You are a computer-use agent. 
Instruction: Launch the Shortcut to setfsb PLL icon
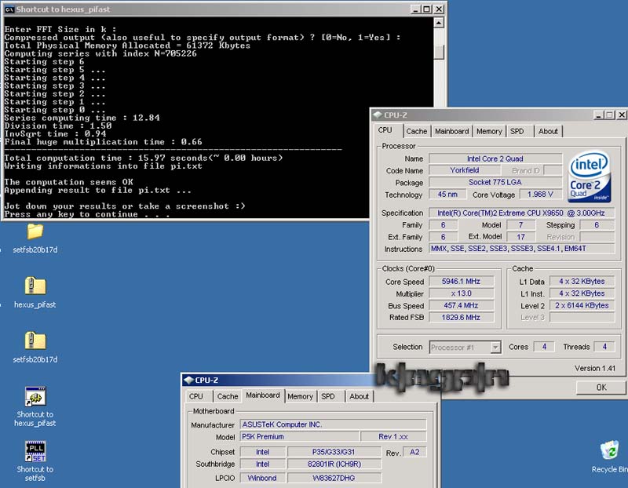pos(35,451)
